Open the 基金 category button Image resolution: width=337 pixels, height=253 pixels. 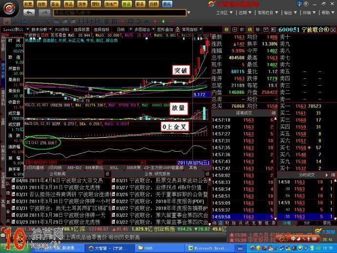pos(55,4)
